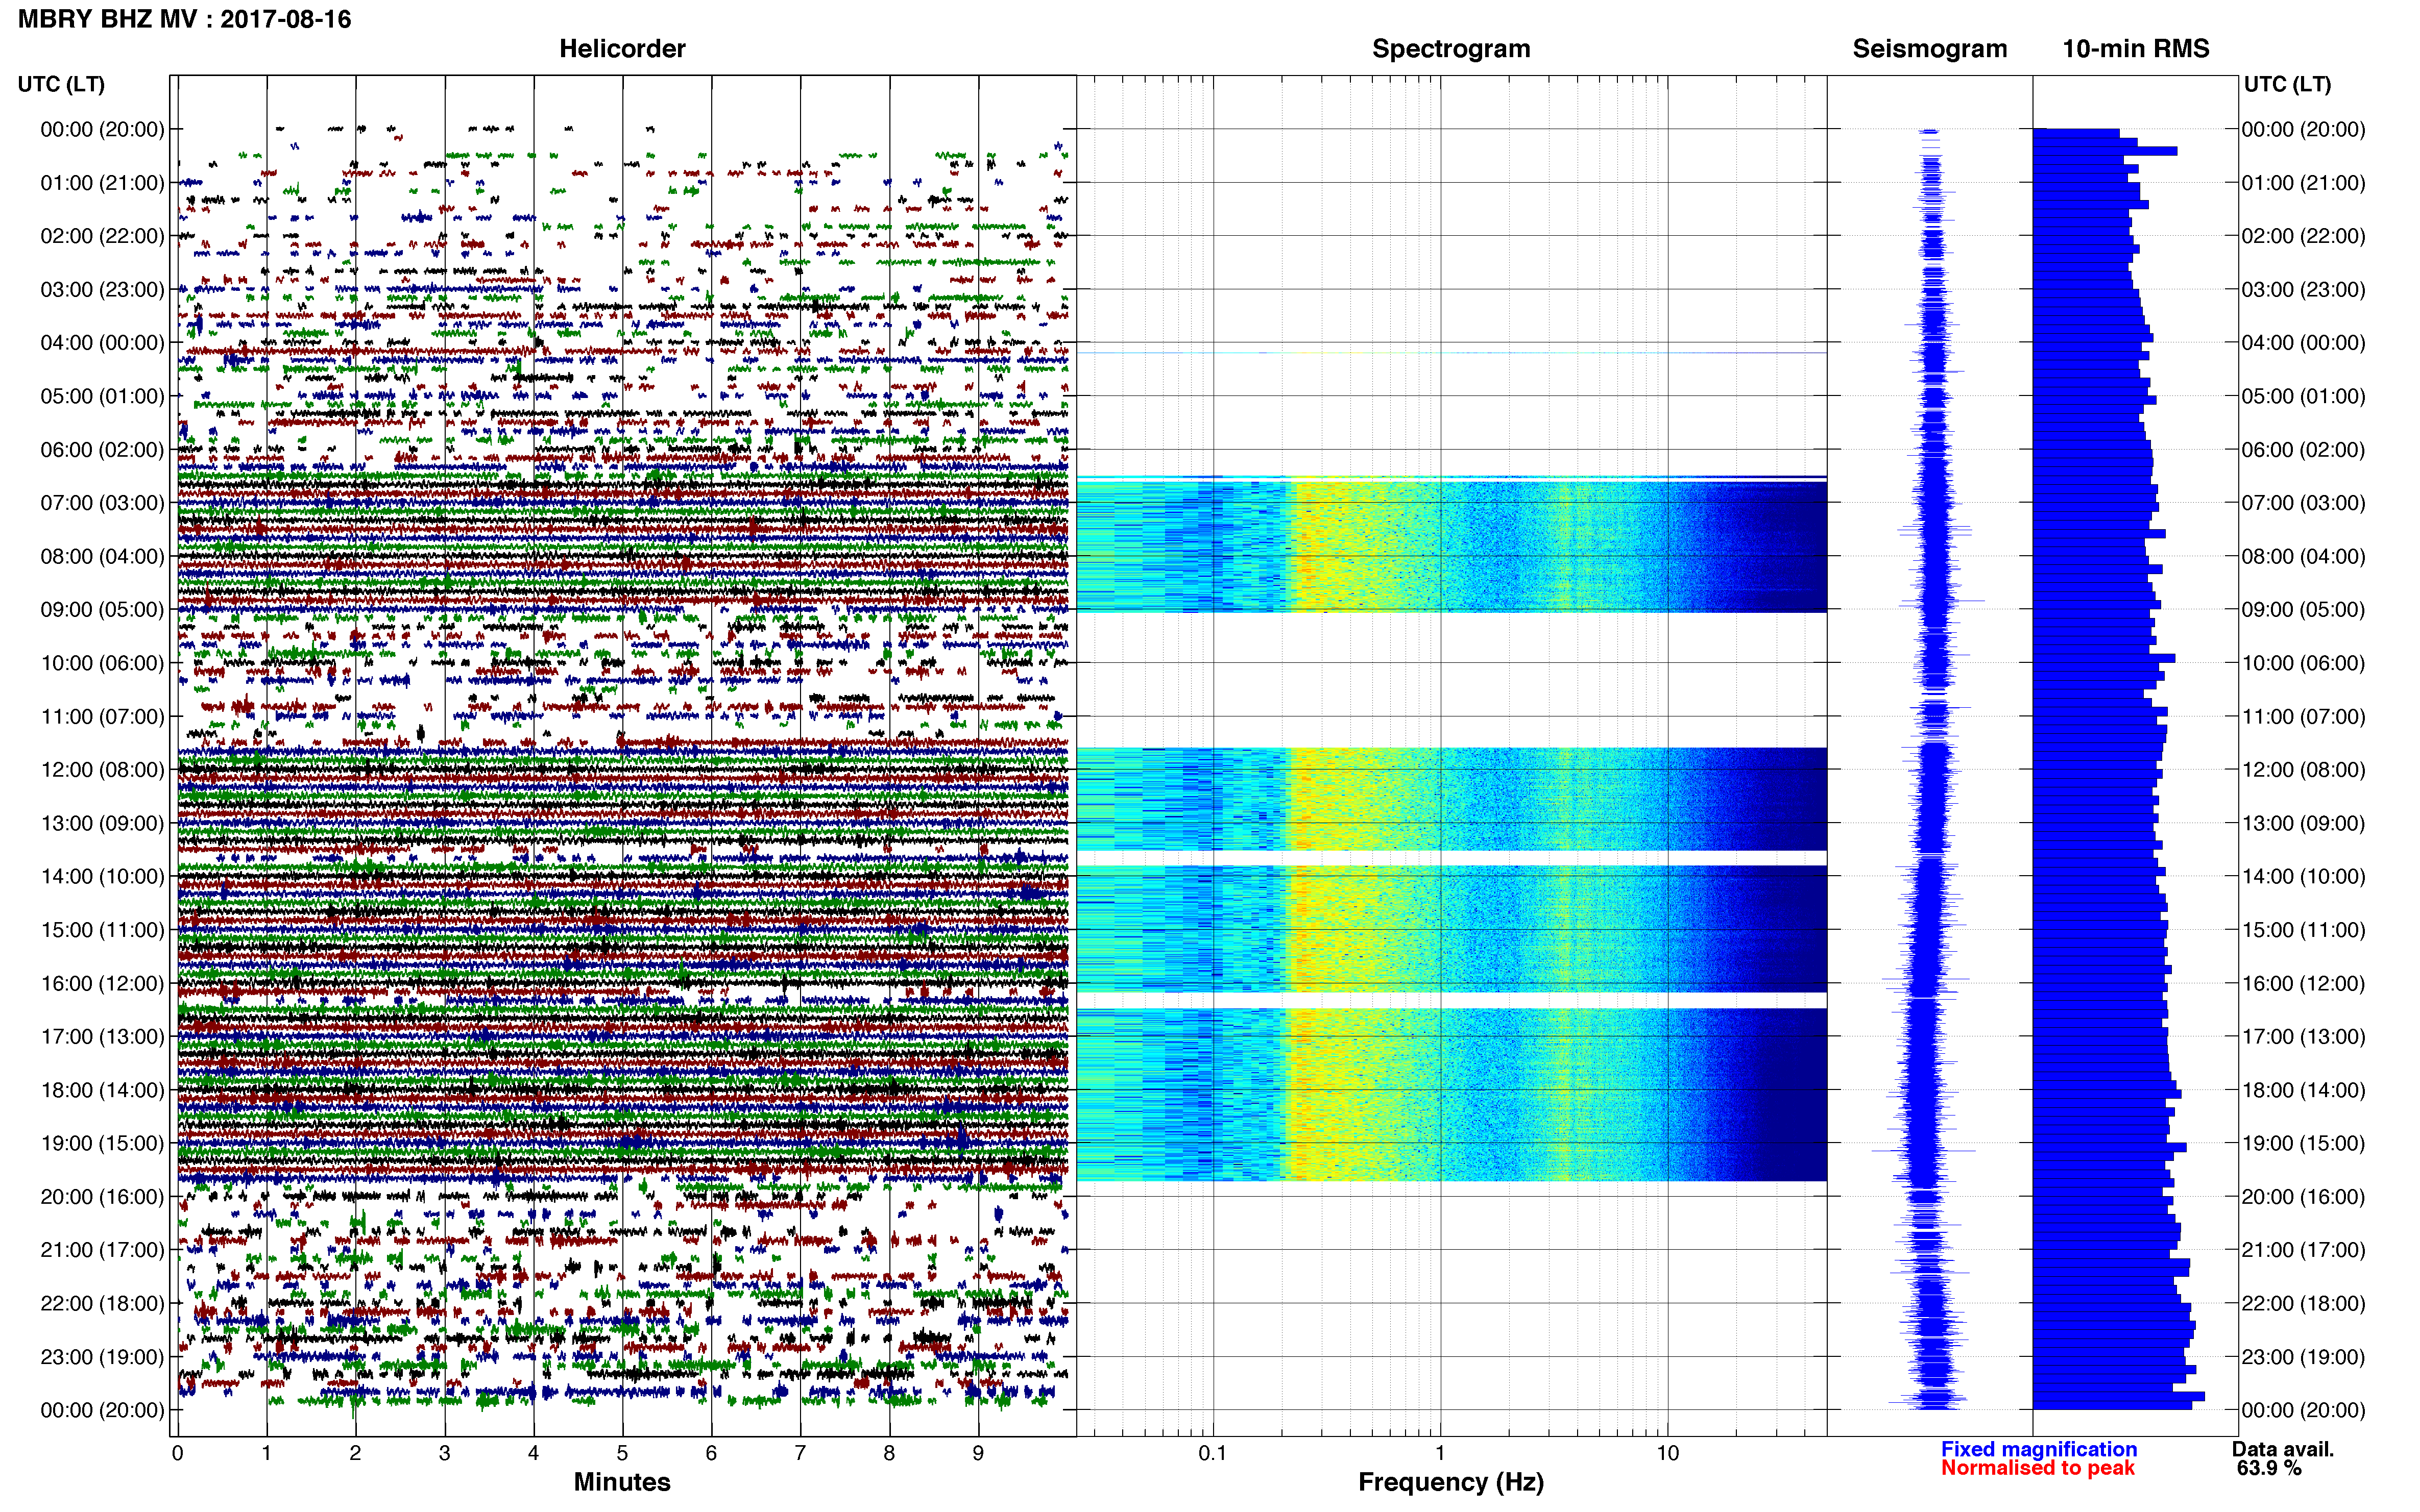2420x1512 pixels.
Task: Click 17:00 (13:00) on the RMS-side time axis
Action: [x=2303, y=1037]
